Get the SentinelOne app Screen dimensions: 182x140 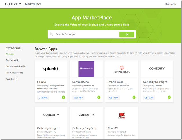pos(78,98)
